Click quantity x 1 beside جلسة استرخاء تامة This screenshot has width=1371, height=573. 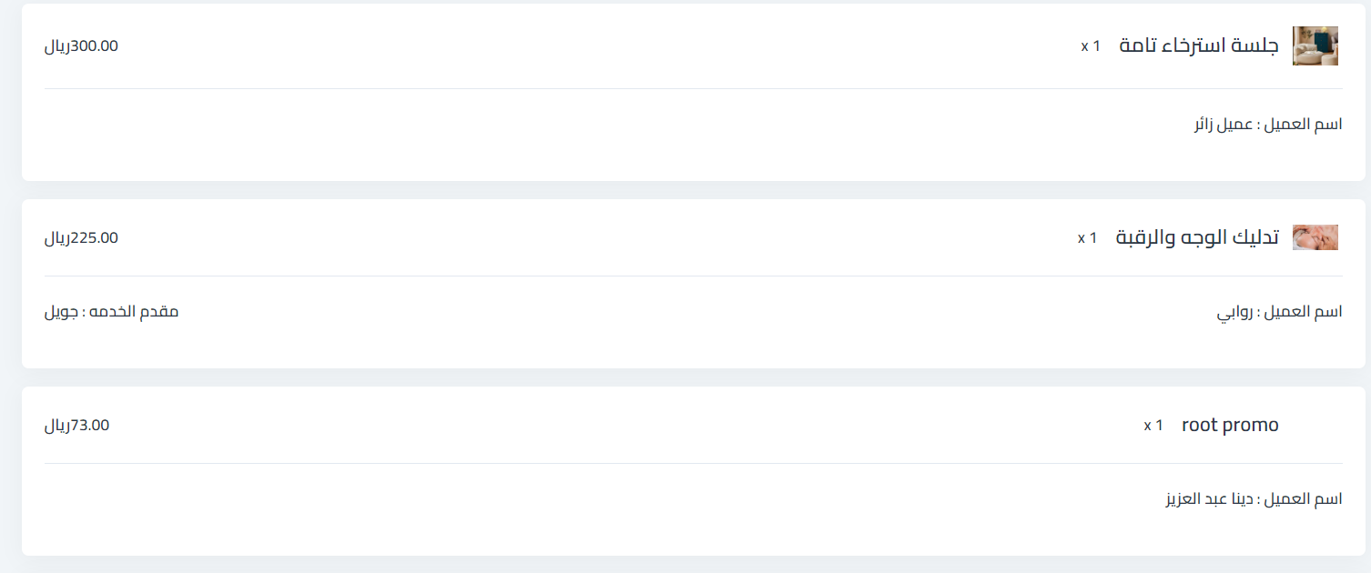point(1091,45)
